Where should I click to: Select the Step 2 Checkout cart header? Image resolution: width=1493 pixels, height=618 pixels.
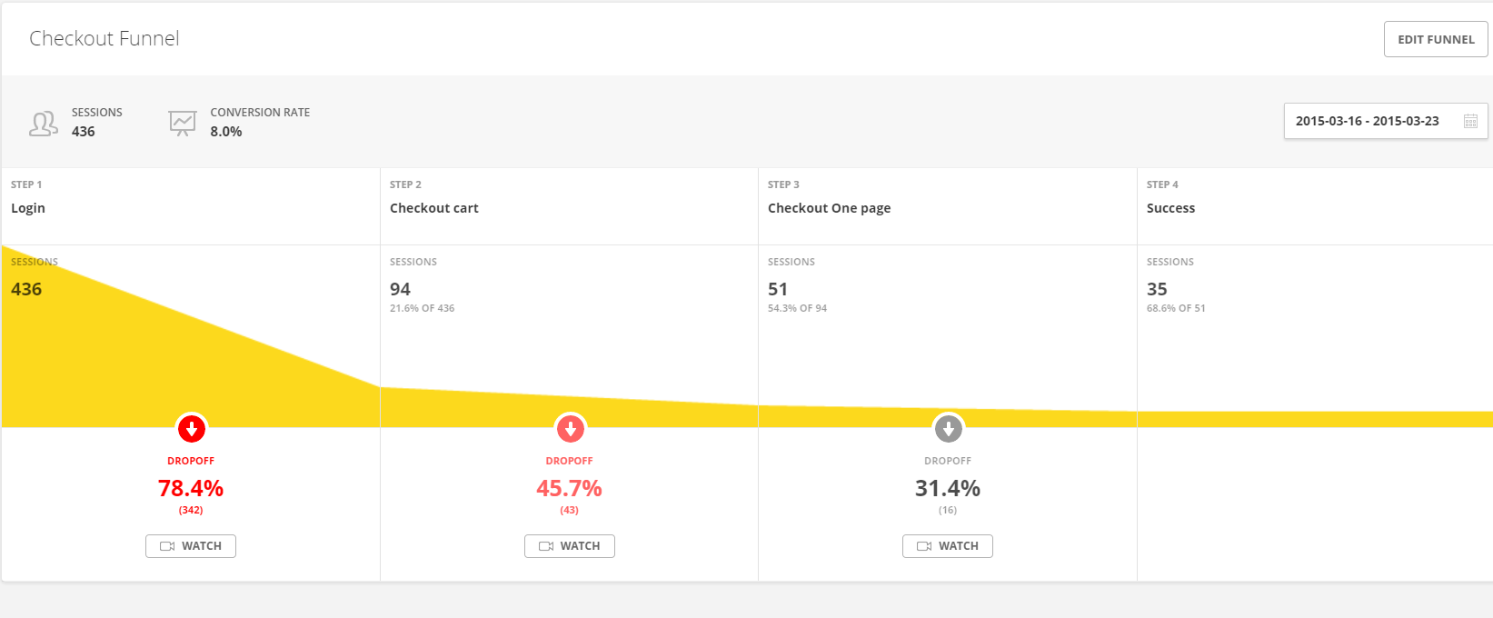[433, 208]
